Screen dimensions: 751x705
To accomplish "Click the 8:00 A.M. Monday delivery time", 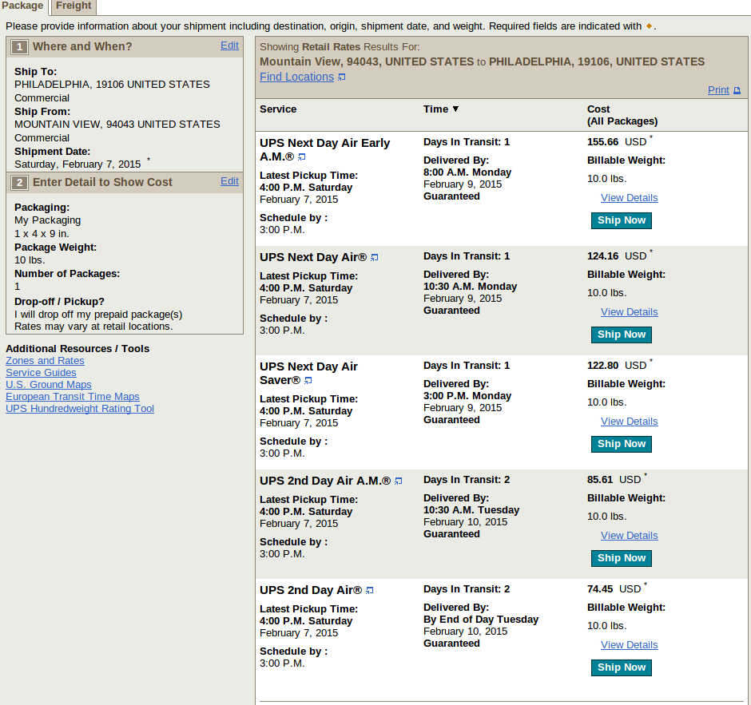I will pos(467,172).
